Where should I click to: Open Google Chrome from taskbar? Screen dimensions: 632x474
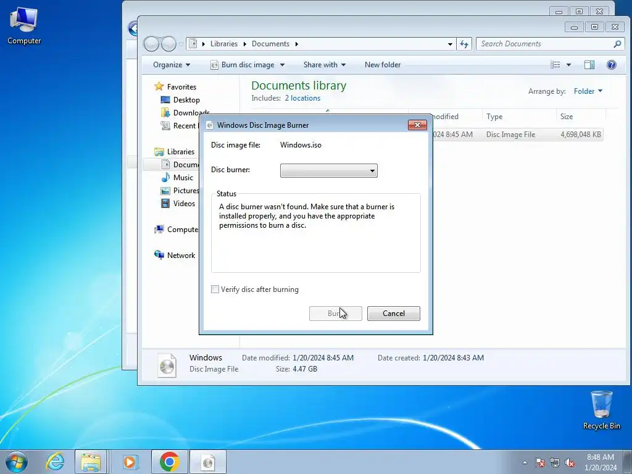[169, 462]
